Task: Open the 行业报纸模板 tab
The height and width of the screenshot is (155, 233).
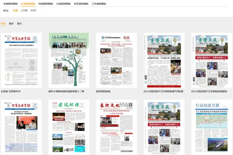Action: point(64,4)
